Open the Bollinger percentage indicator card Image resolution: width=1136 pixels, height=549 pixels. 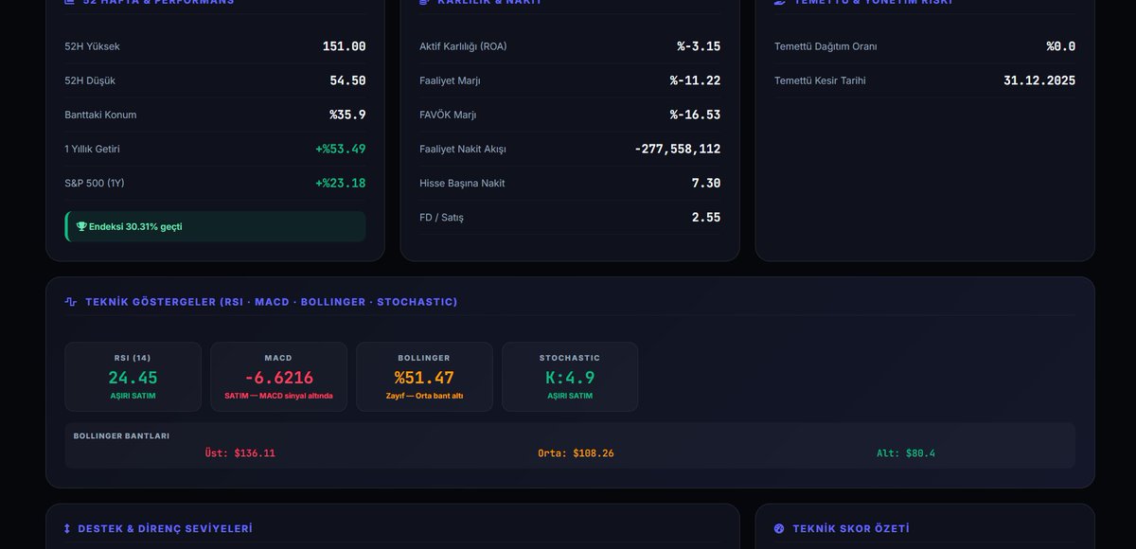[x=424, y=377]
